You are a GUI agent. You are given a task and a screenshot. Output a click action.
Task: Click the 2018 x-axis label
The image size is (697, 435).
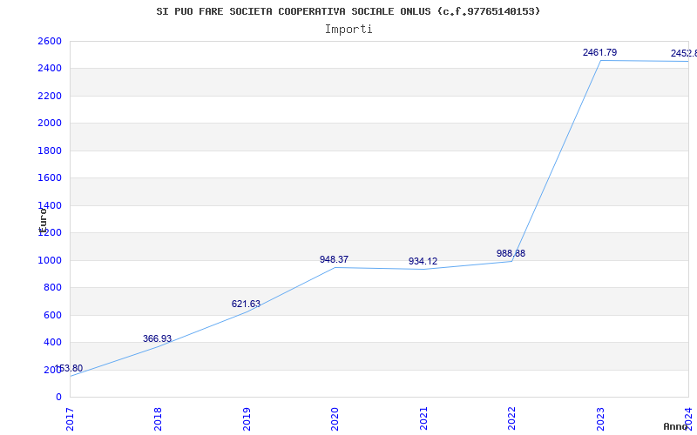click(x=158, y=419)
